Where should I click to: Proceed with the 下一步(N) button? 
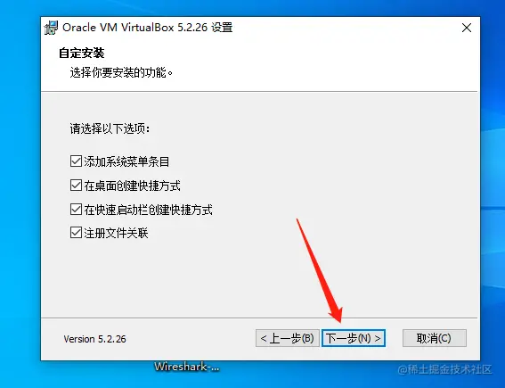(x=354, y=338)
